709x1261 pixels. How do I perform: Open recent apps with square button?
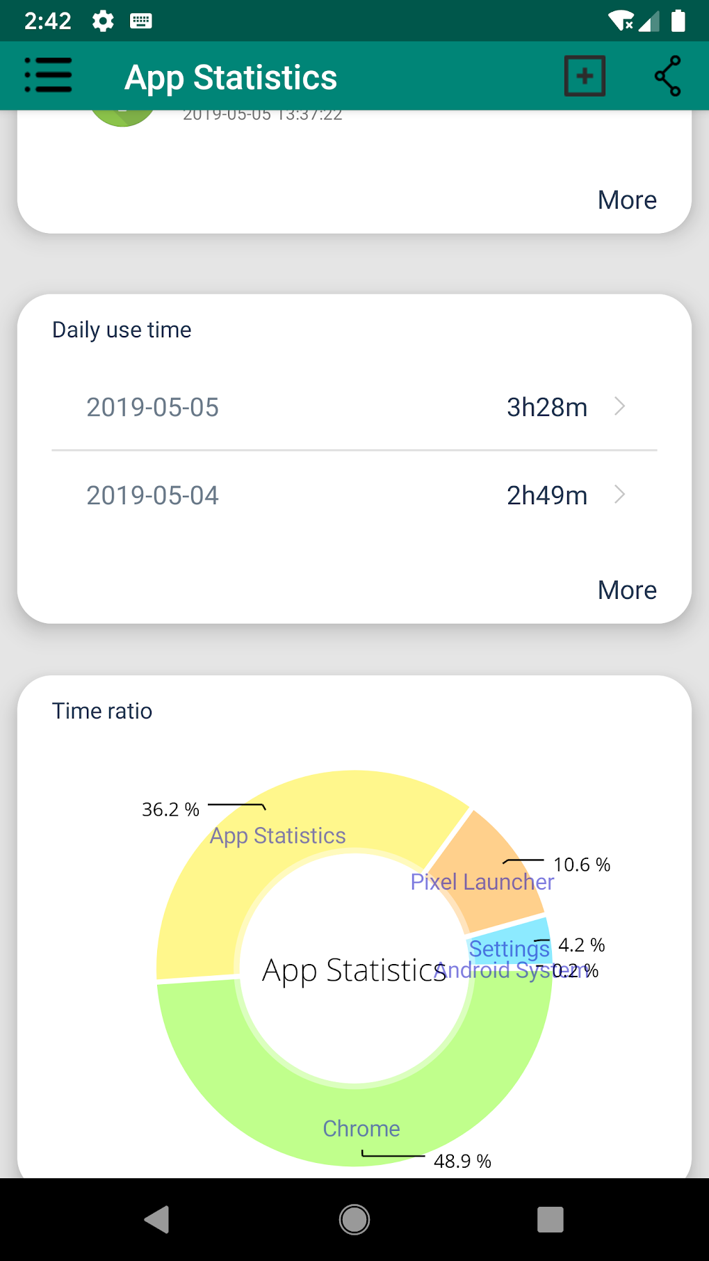tap(550, 1219)
